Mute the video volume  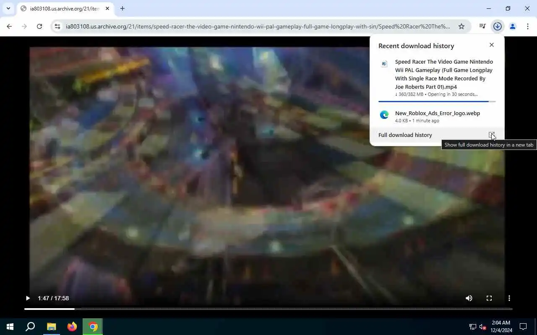point(469,298)
